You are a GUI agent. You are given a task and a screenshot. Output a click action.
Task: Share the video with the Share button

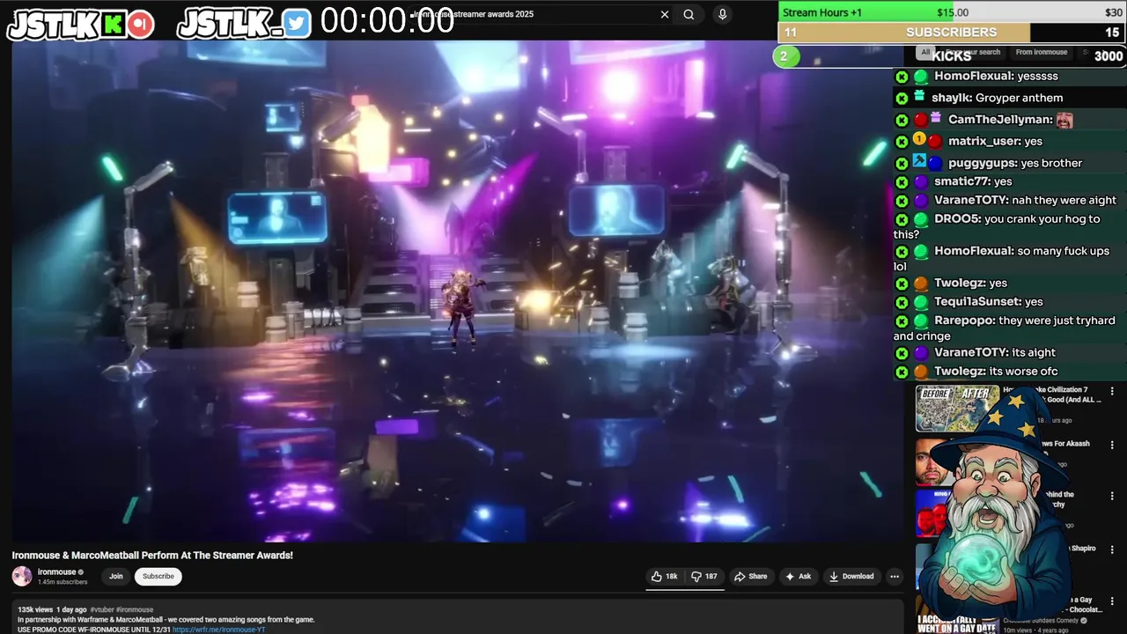(x=751, y=577)
